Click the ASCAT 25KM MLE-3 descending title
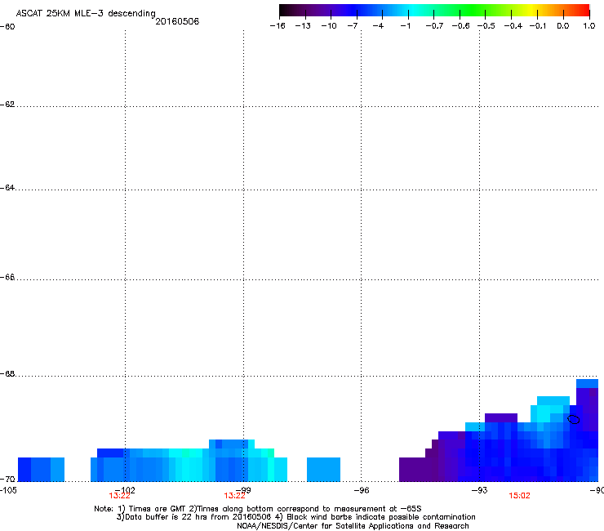The height and width of the screenshot is (531, 604). coord(86,13)
